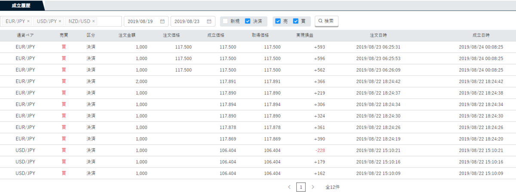Click order time 2019/08/22 18:24:42
This screenshot has height=192, width=516.
(378, 81)
